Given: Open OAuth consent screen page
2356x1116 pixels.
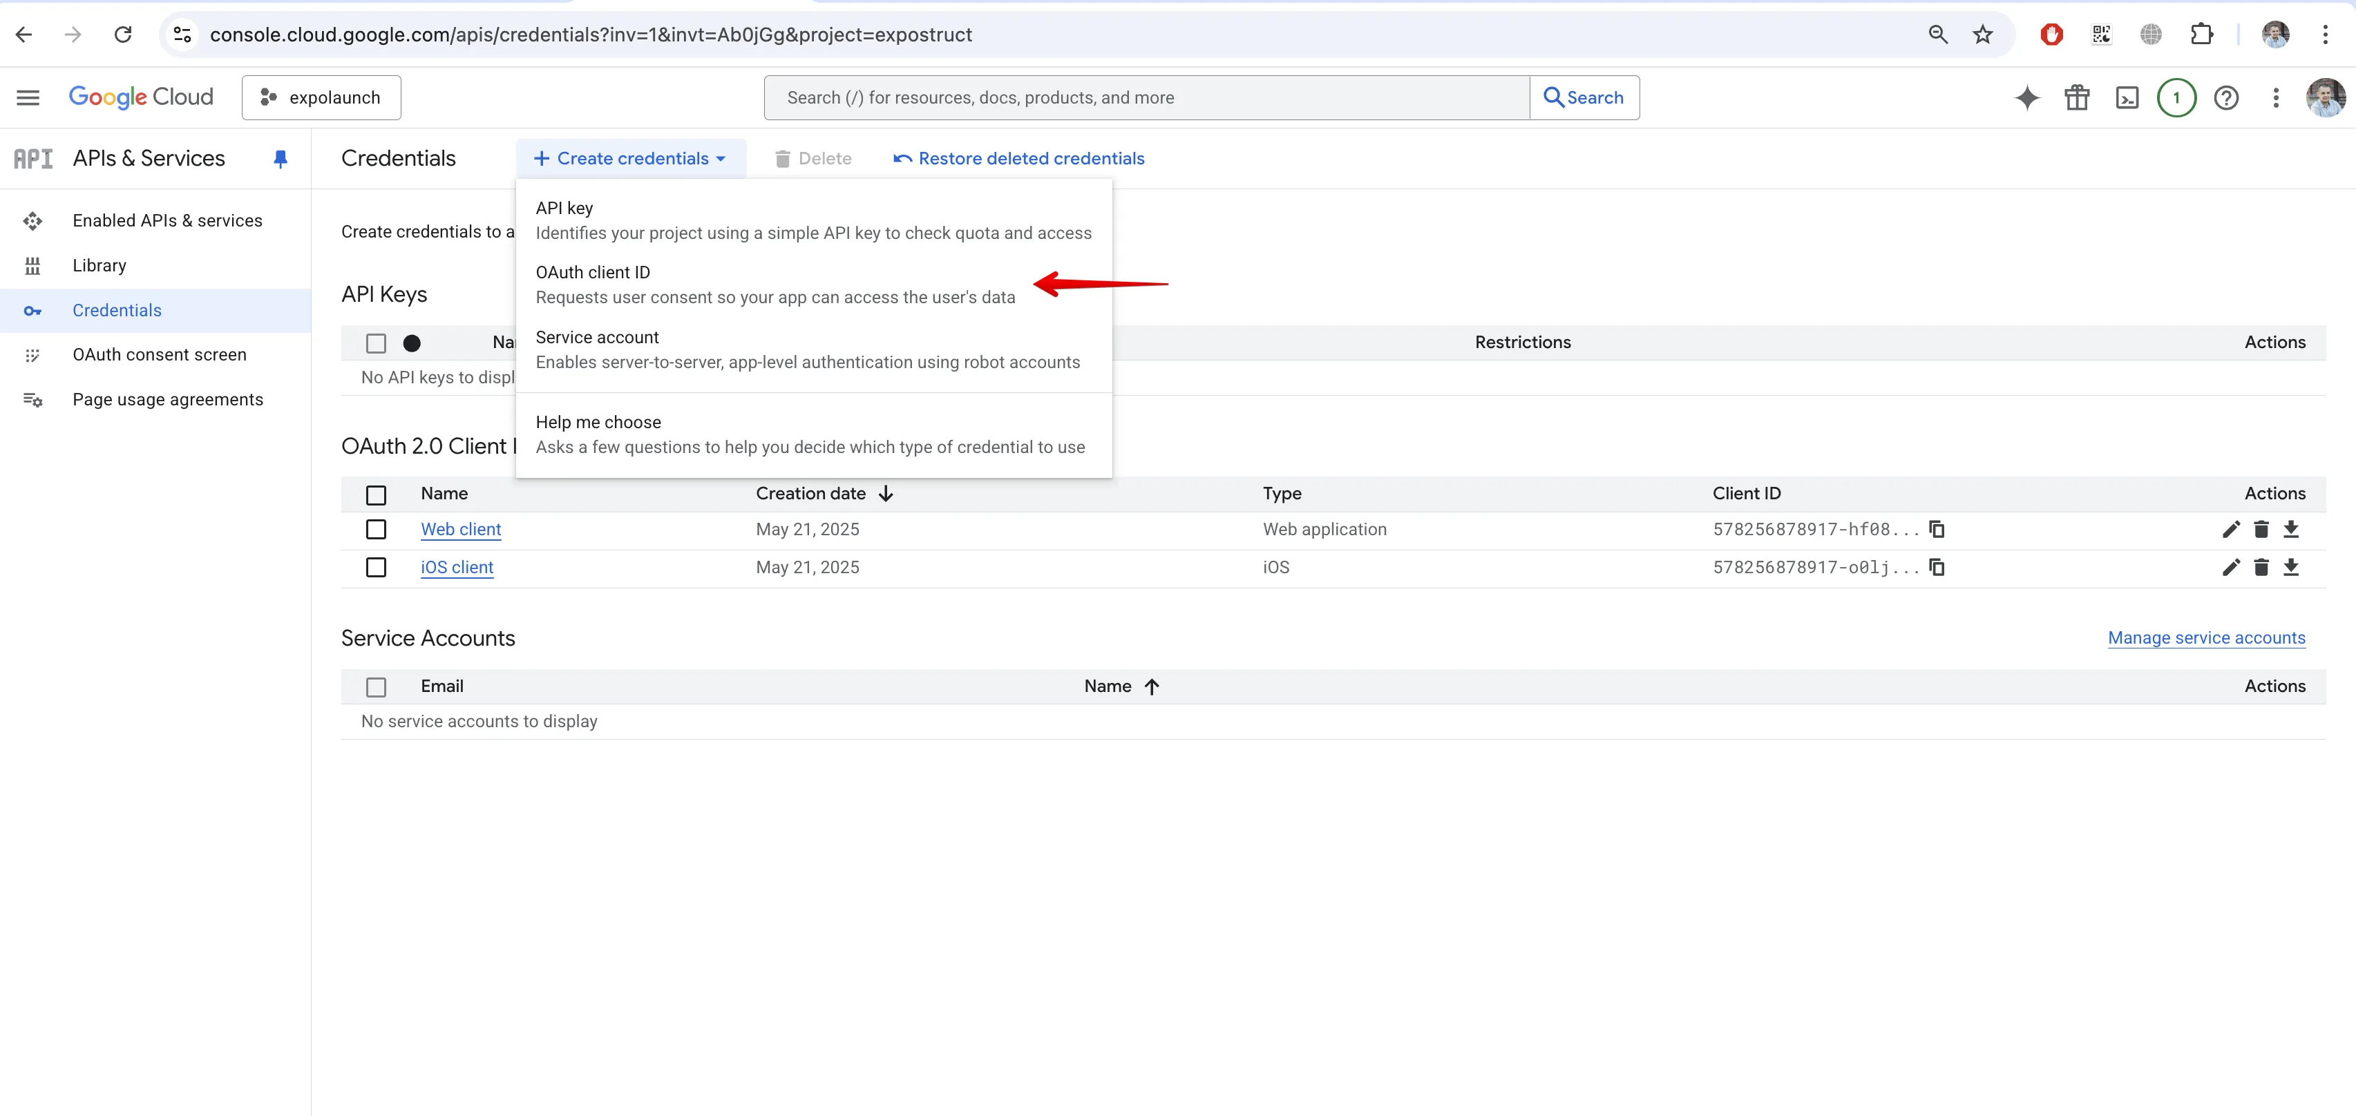Looking at the screenshot, I should coord(155,355).
